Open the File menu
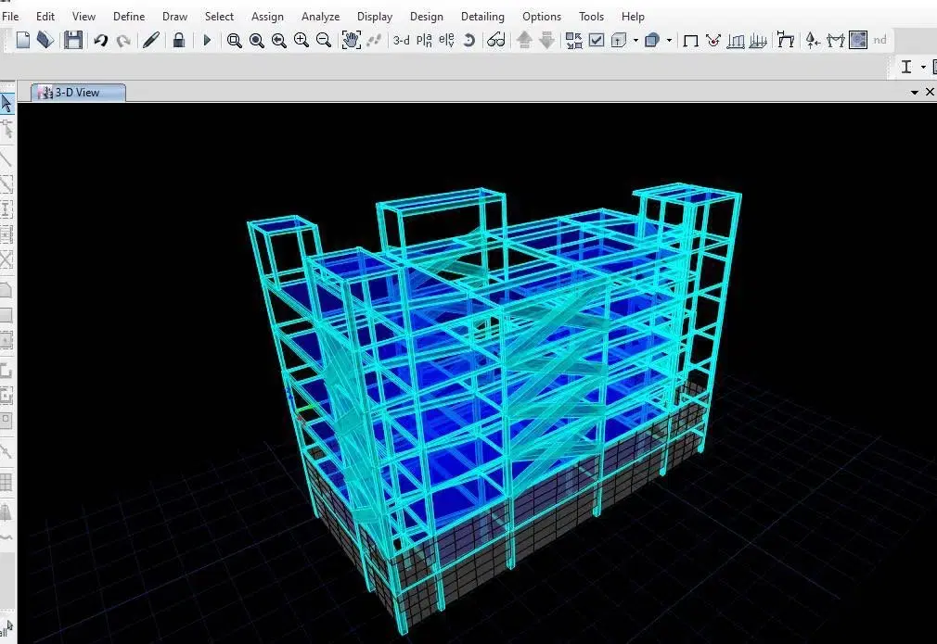Viewport: 937px width, 644px height. (x=10, y=17)
